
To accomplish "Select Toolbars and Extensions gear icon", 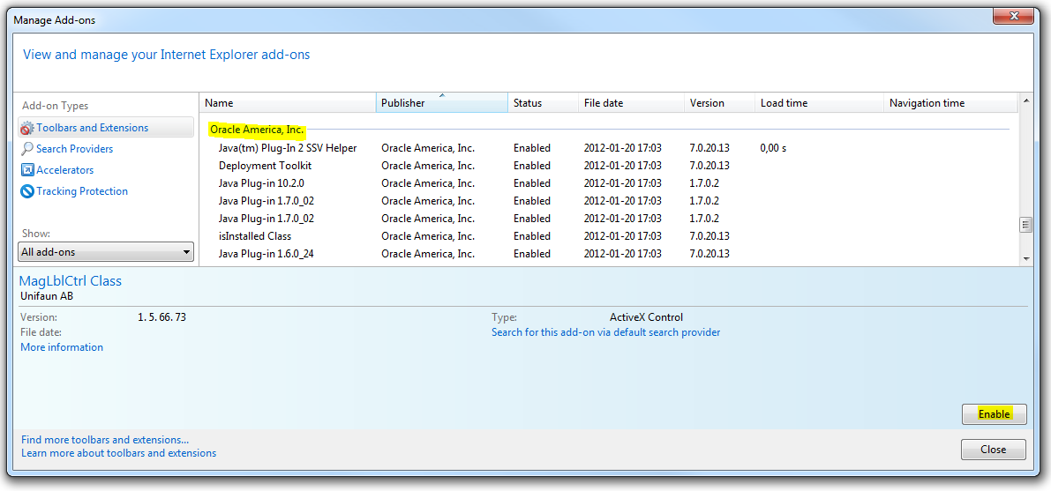I will point(26,128).
